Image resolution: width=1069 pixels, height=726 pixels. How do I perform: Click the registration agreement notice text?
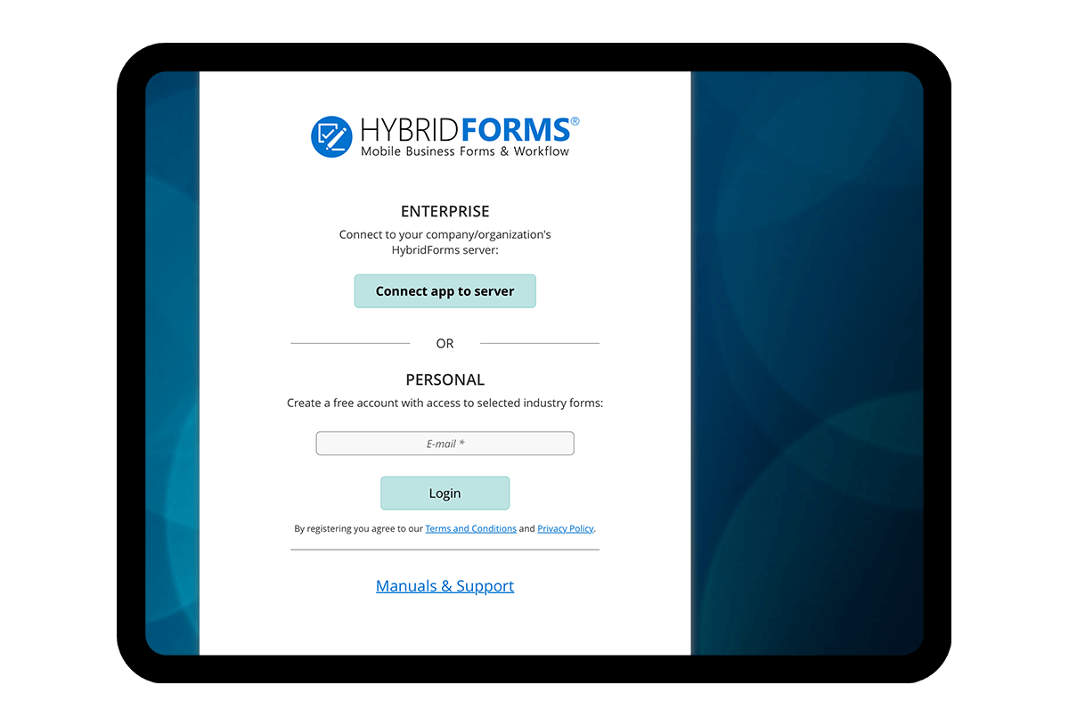356,528
